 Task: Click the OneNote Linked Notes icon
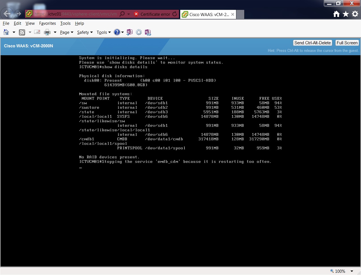click(148, 32)
